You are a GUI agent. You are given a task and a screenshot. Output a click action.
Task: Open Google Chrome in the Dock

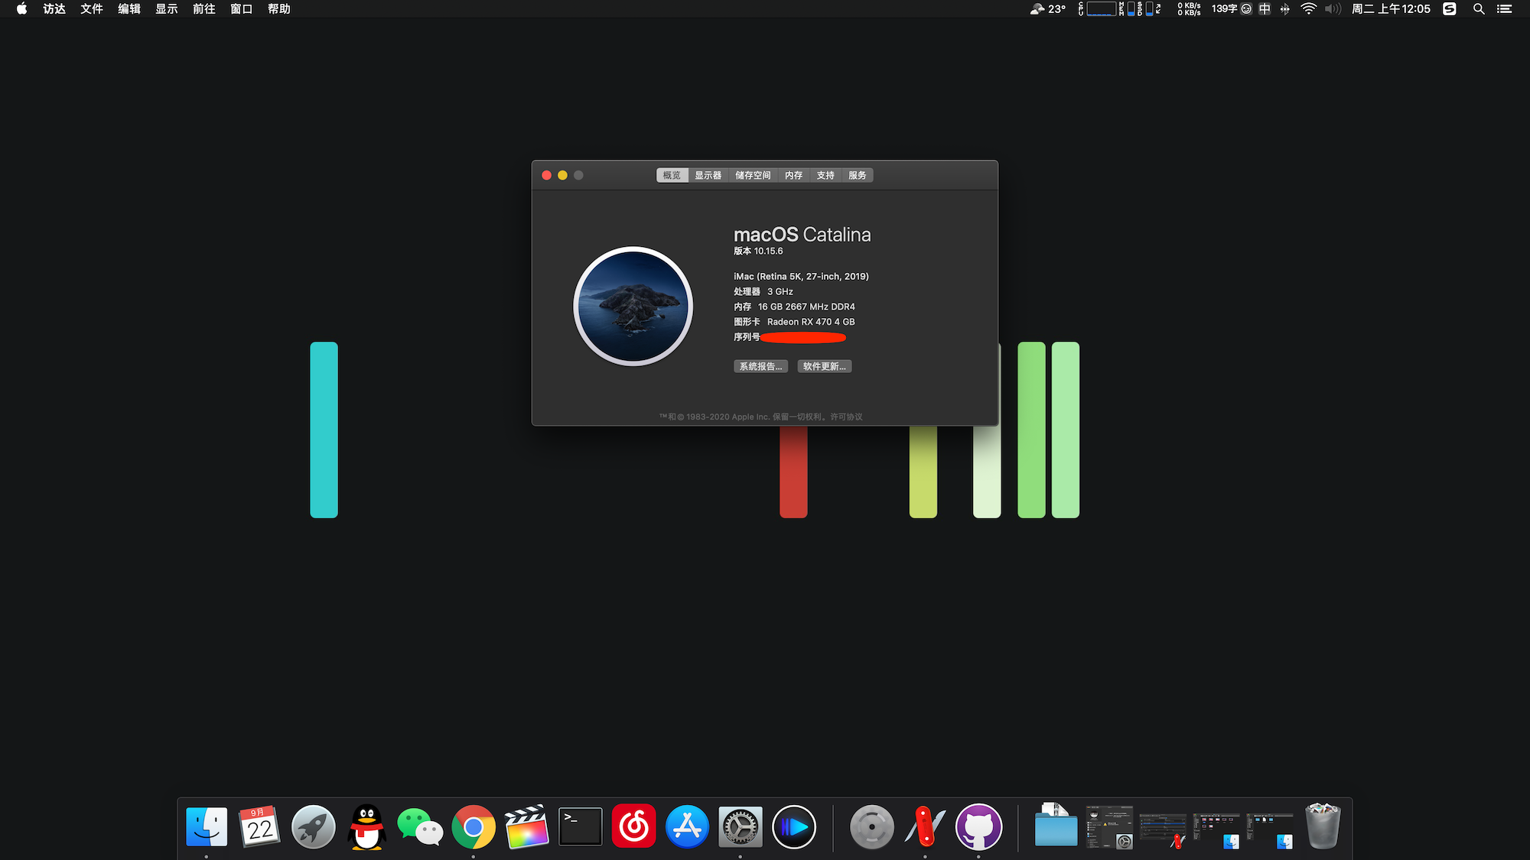[474, 827]
